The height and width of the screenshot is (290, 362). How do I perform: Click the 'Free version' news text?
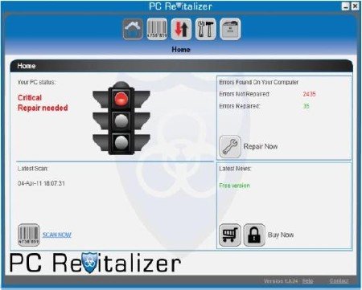tap(234, 186)
